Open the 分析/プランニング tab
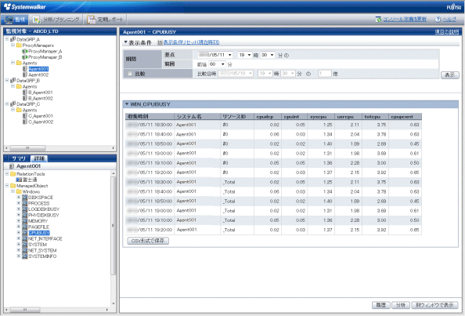Screen dimensions: 465x316 56,20
